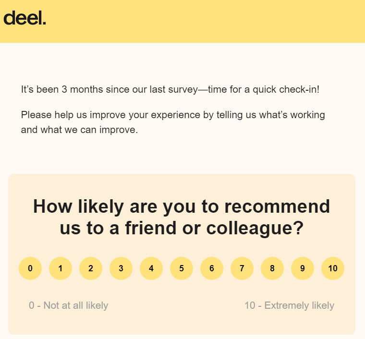Click the "10 - Extremely likely" label
The image size is (365, 339).
289,305
